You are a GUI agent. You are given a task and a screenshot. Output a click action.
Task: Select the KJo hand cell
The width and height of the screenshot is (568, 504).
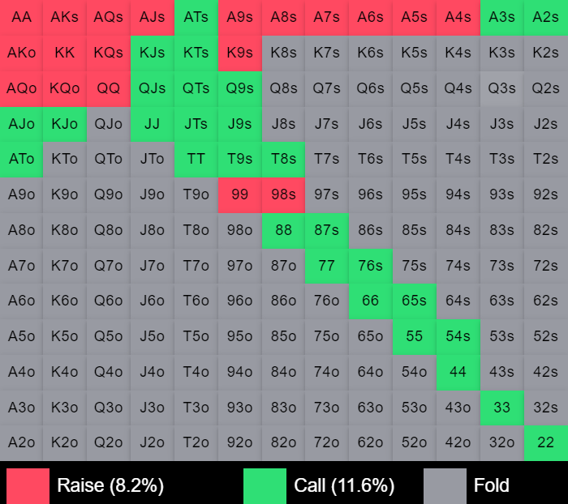coord(65,124)
